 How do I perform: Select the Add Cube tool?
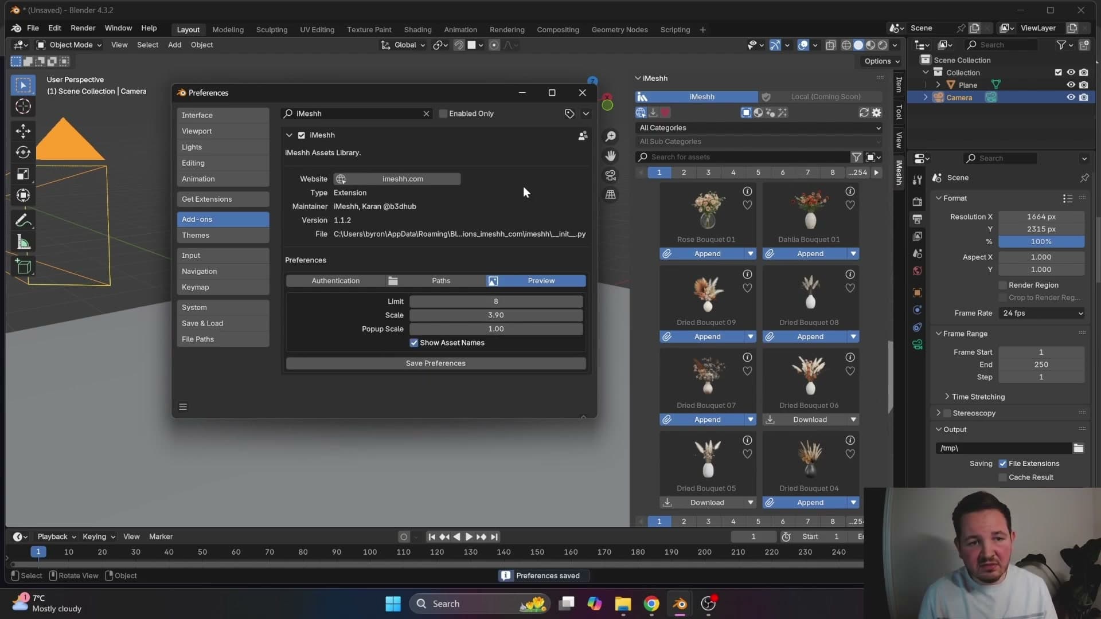click(x=23, y=266)
